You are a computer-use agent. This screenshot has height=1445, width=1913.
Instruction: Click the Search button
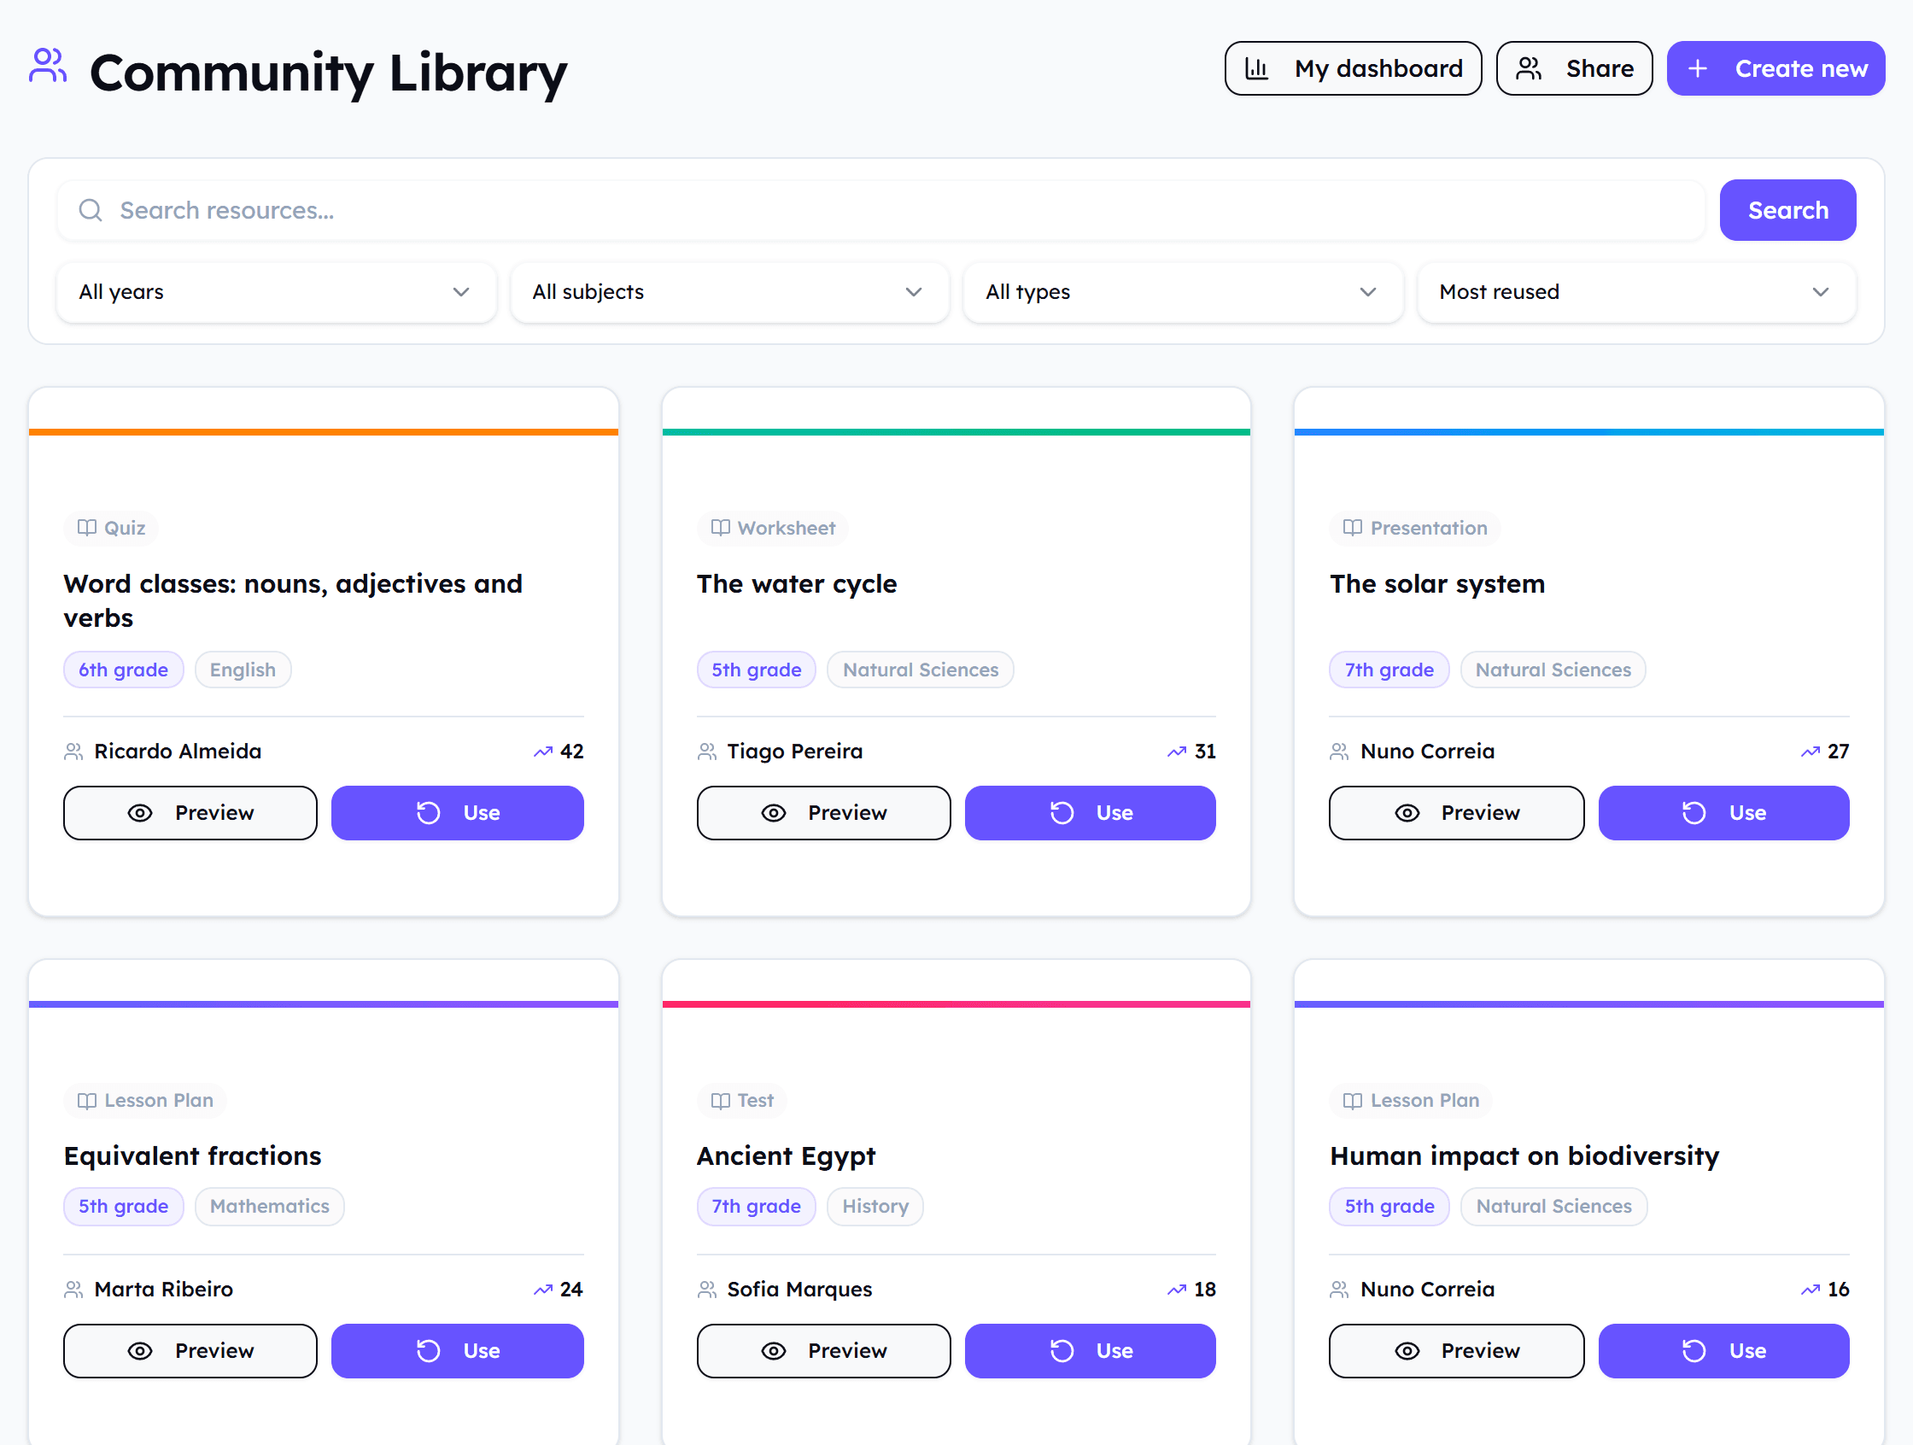1787,210
